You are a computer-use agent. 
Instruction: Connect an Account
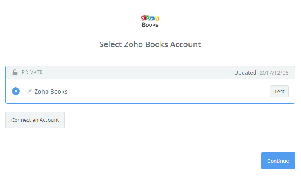pos(35,120)
